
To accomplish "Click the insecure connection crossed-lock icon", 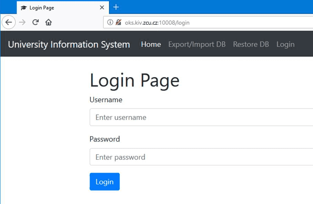I will 119,23.
